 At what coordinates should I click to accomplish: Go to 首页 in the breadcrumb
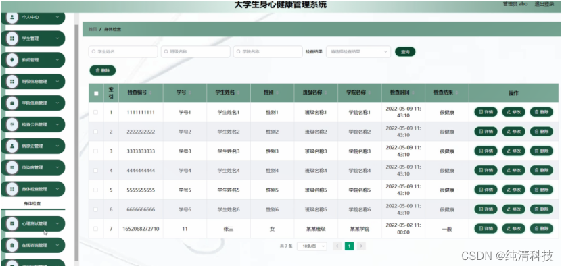tap(93, 29)
